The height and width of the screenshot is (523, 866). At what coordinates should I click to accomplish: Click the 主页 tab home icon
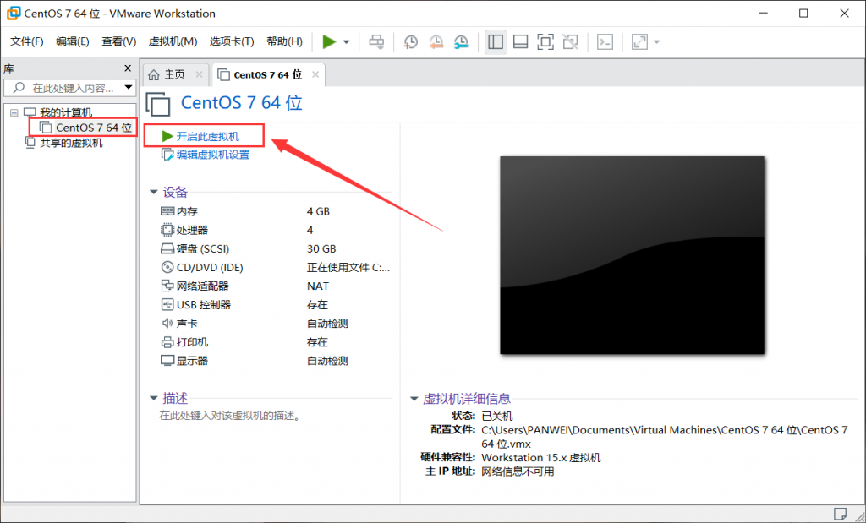(154, 75)
